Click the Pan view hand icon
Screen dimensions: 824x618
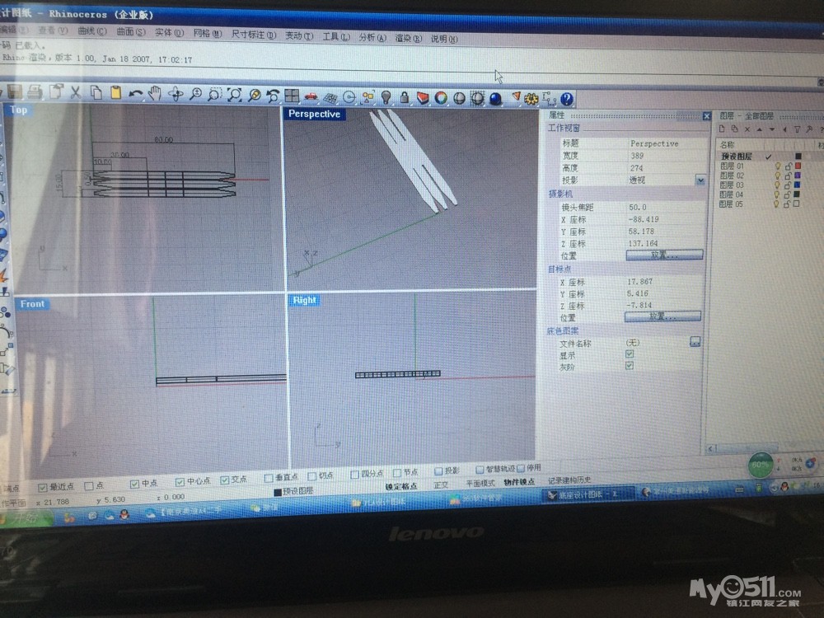[154, 94]
